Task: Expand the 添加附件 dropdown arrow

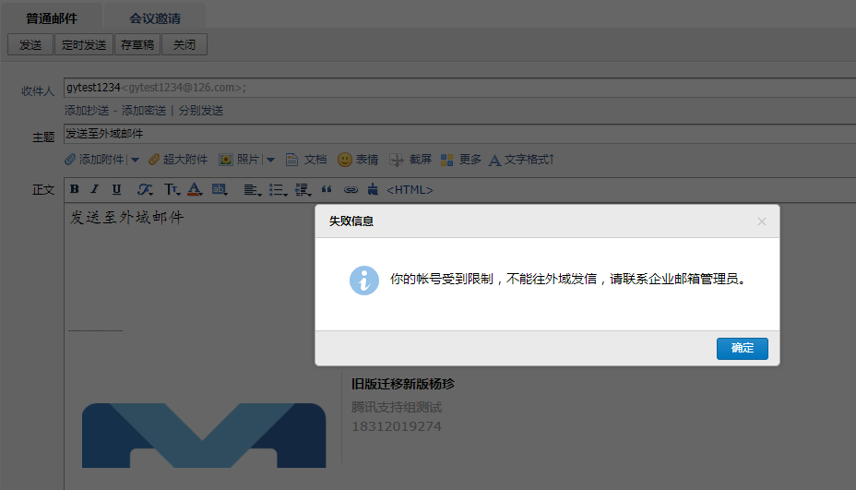Action: point(135,160)
